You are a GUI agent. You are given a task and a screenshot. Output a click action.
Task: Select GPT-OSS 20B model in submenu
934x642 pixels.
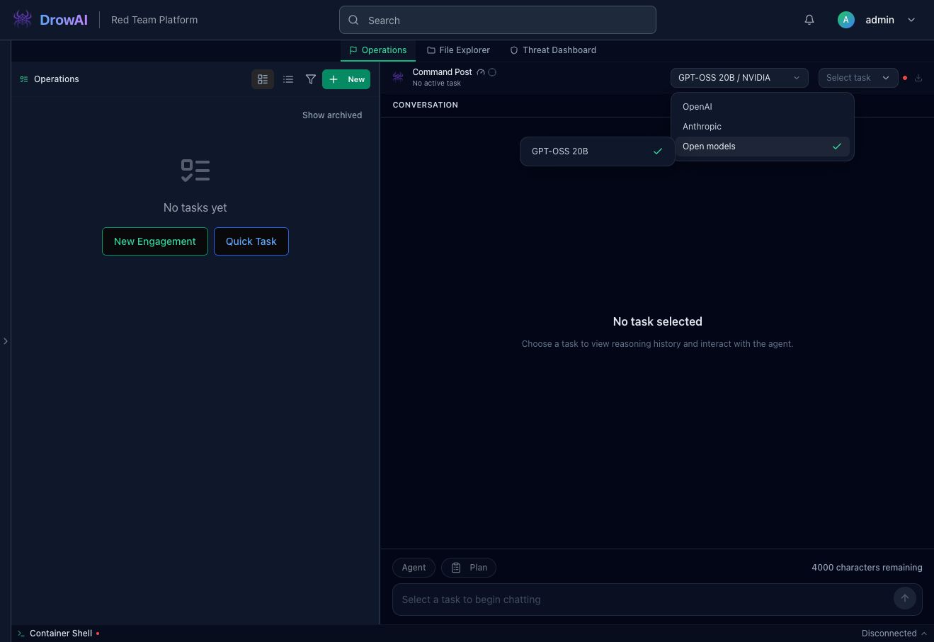pyautogui.click(x=598, y=151)
